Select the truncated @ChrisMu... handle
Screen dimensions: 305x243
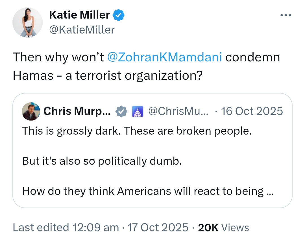click(178, 111)
